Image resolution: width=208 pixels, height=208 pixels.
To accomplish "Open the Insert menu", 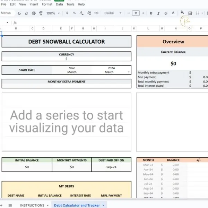I will pyautogui.click(x=34, y=4).
